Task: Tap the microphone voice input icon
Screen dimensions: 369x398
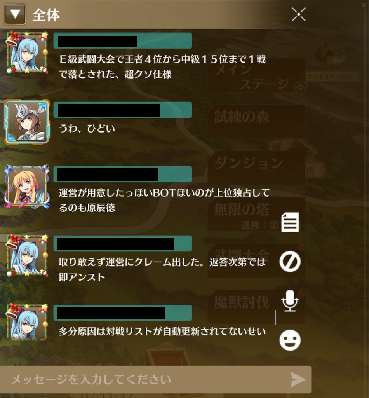Action: tap(290, 301)
